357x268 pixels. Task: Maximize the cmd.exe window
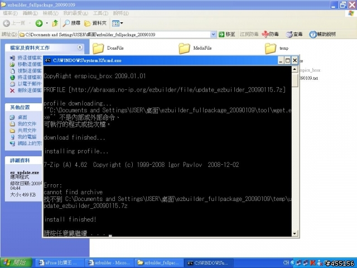288,60
